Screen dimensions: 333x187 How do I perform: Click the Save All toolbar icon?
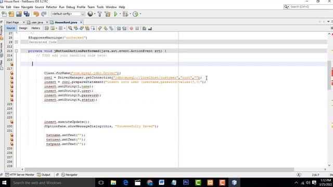27,14
